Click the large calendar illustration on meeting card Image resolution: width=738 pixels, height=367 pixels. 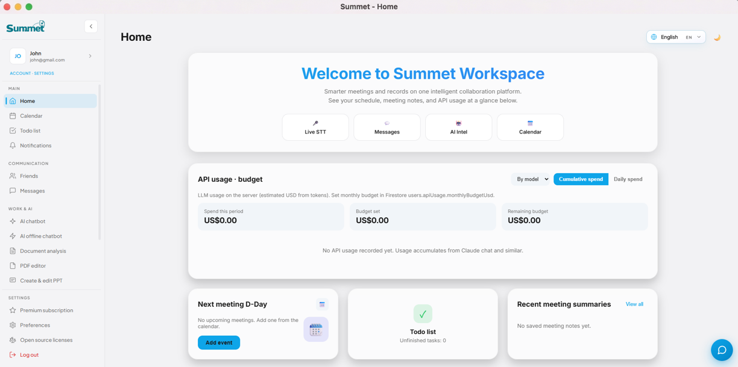[x=316, y=330]
